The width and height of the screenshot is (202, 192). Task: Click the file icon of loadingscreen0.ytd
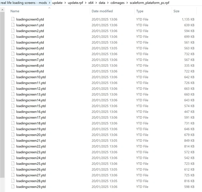tap(13, 19)
